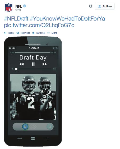
Task: Follow the NFL account
Action: (x=105, y=6)
